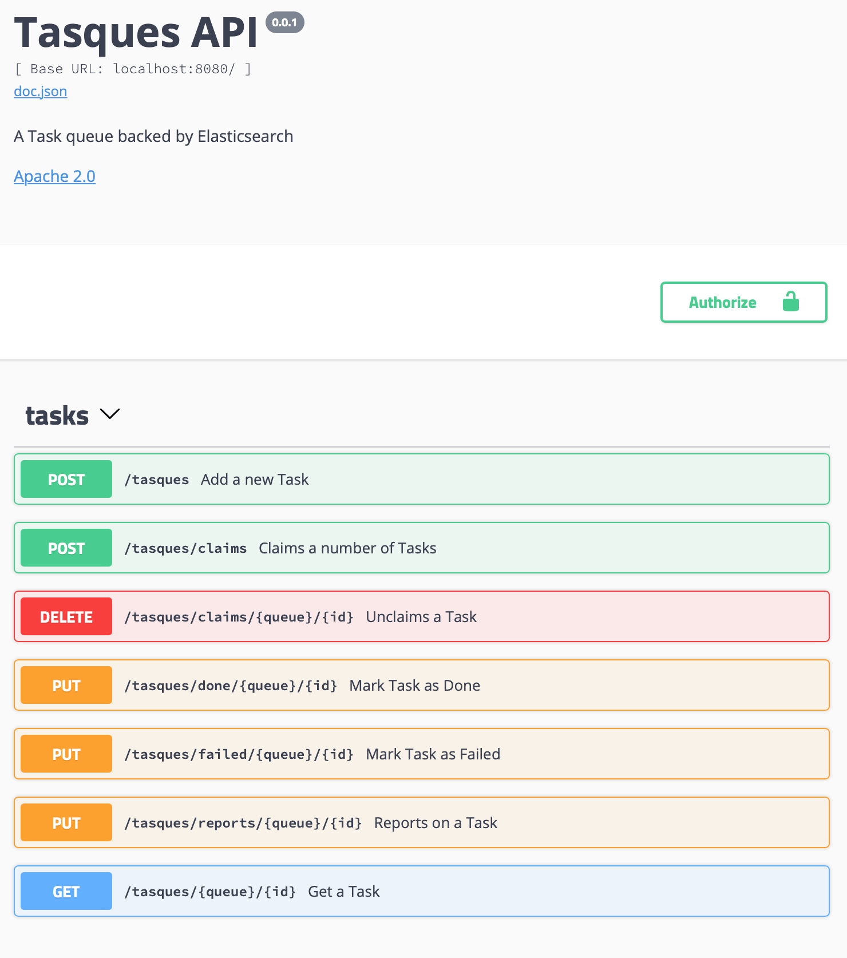The height and width of the screenshot is (958, 847).
Task: Open the Apache 2.0 license link
Action: coord(54,176)
